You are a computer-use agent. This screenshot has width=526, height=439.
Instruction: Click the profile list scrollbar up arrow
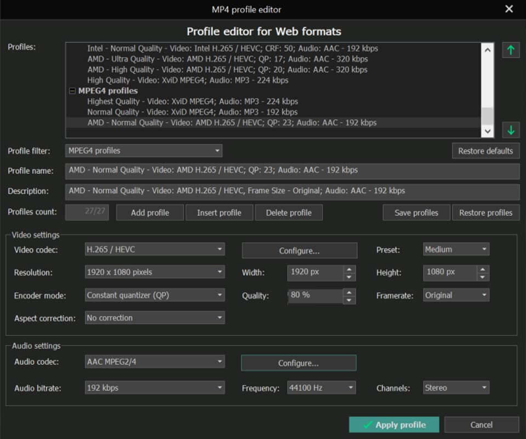(488, 50)
